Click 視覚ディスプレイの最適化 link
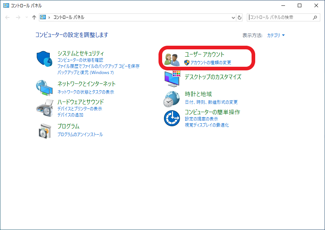 [x=207, y=125]
